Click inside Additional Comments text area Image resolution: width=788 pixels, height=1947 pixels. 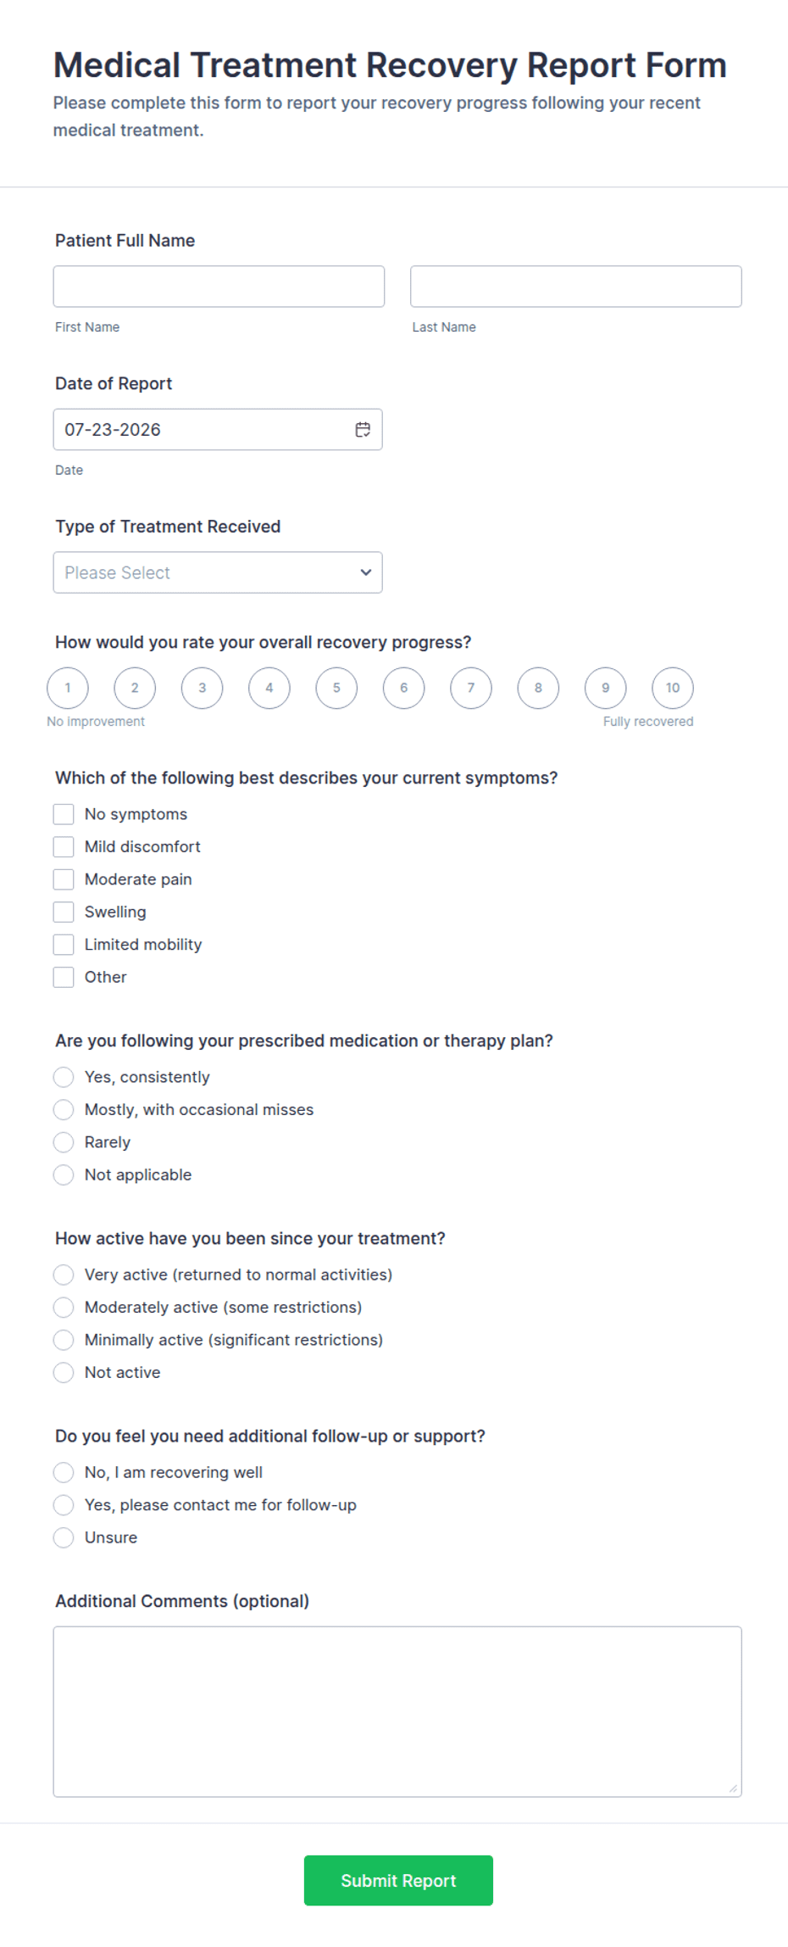[397, 1711]
